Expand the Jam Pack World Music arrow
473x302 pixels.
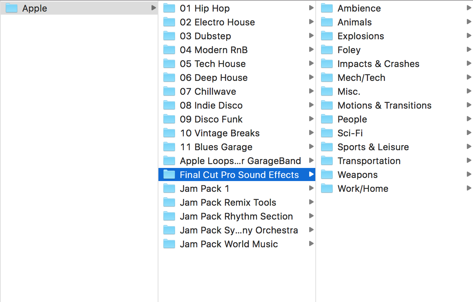coord(311,244)
